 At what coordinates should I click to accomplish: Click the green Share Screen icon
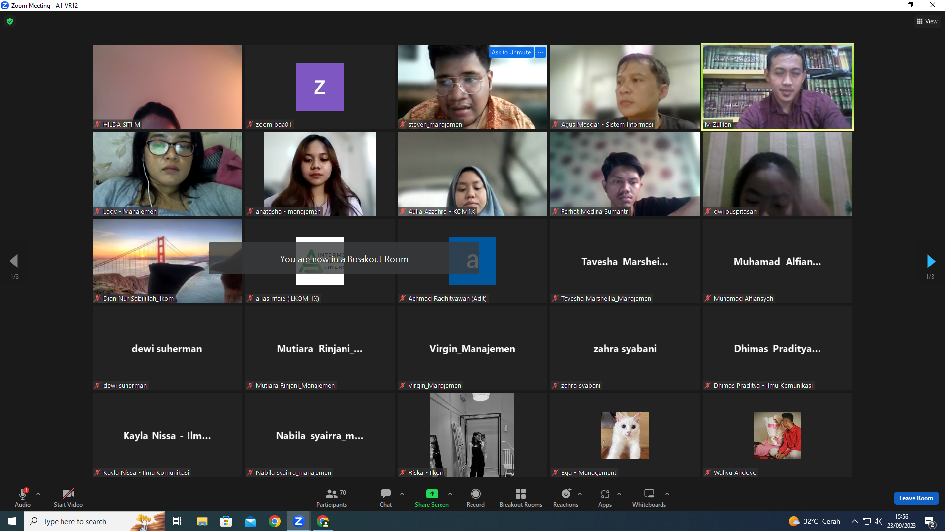click(x=432, y=494)
